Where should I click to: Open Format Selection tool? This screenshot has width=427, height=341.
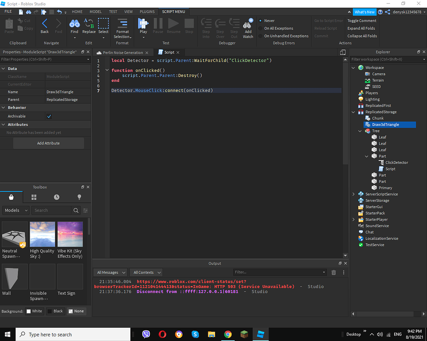tap(122, 29)
